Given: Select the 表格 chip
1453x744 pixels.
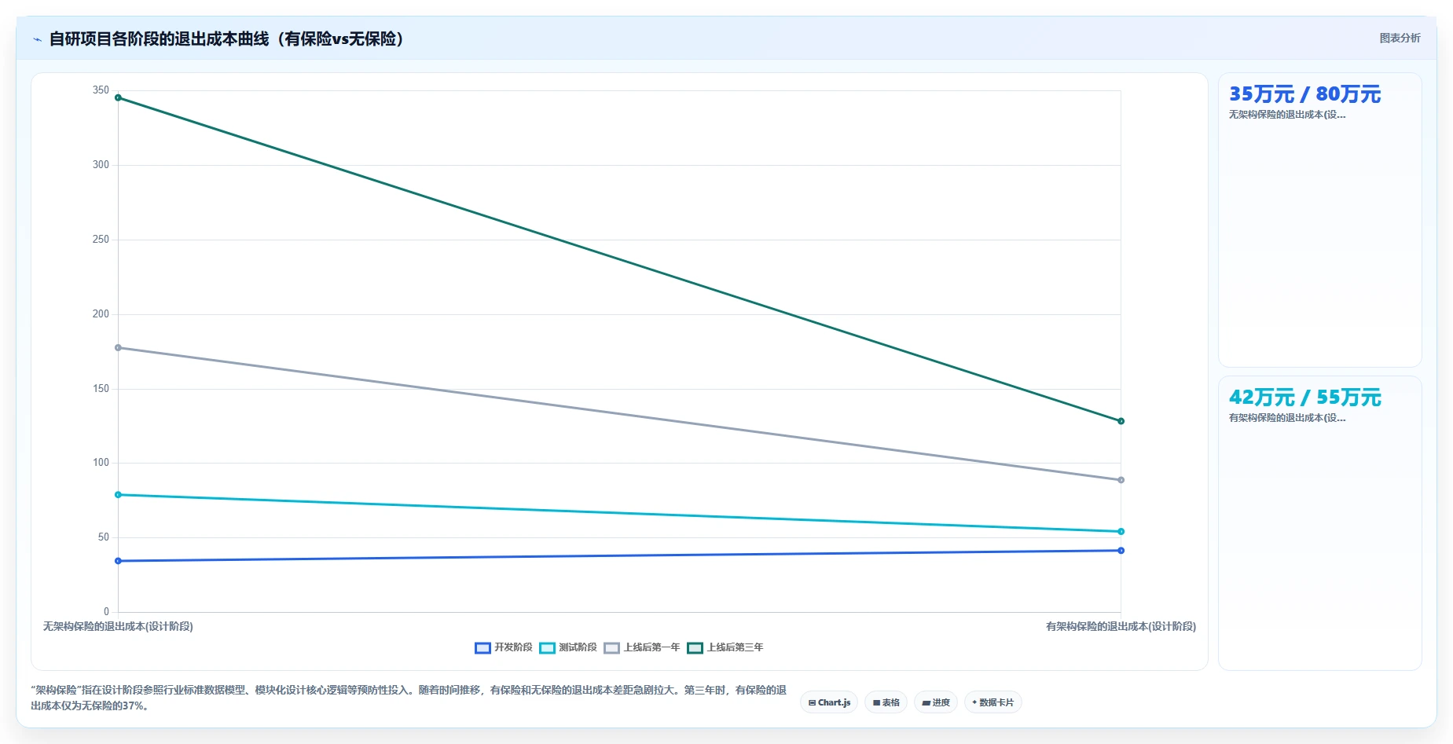Looking at the screenshot, I should point(886,702).
